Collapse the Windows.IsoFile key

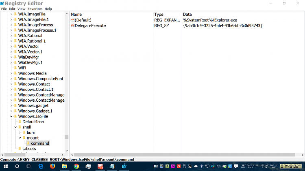click(11, 116)
